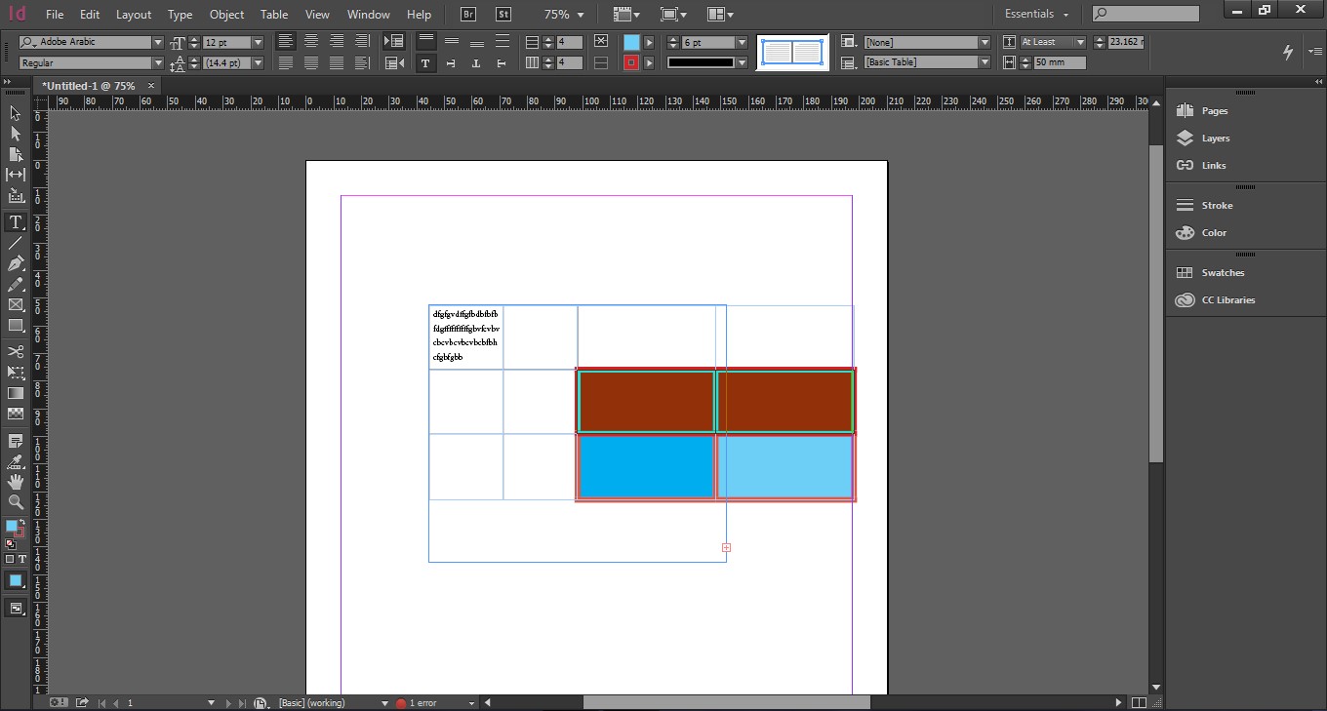Select the Rectangle tool
The image size is (1327, 711).
point(16,326)
